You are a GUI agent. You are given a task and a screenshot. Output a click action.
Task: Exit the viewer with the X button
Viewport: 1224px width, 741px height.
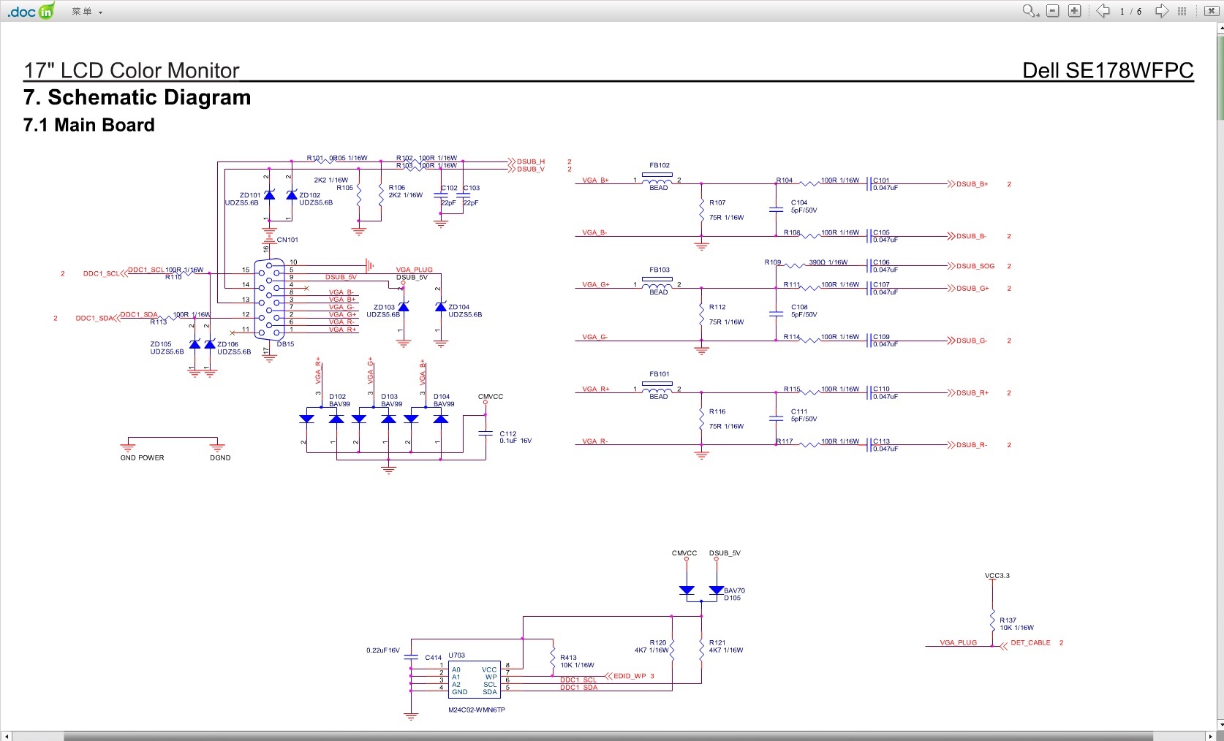(1211, 11)
